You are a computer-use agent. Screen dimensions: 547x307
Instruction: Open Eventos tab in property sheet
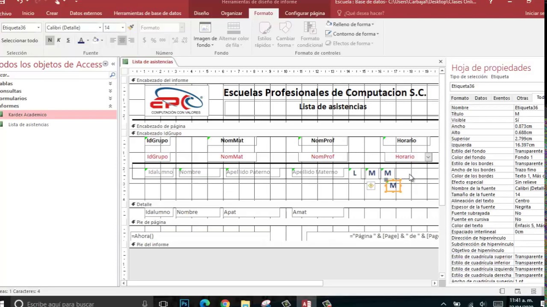(x=502, y=98)
